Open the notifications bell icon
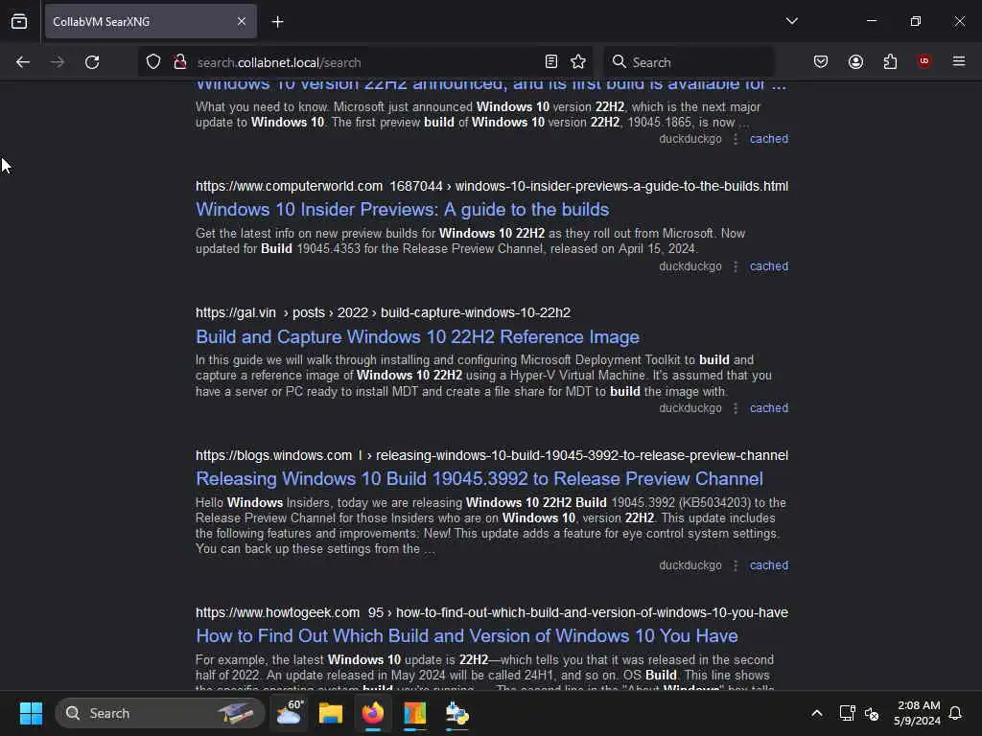The image size is (982, 736). pyautogui.click(x=956, y=713)
